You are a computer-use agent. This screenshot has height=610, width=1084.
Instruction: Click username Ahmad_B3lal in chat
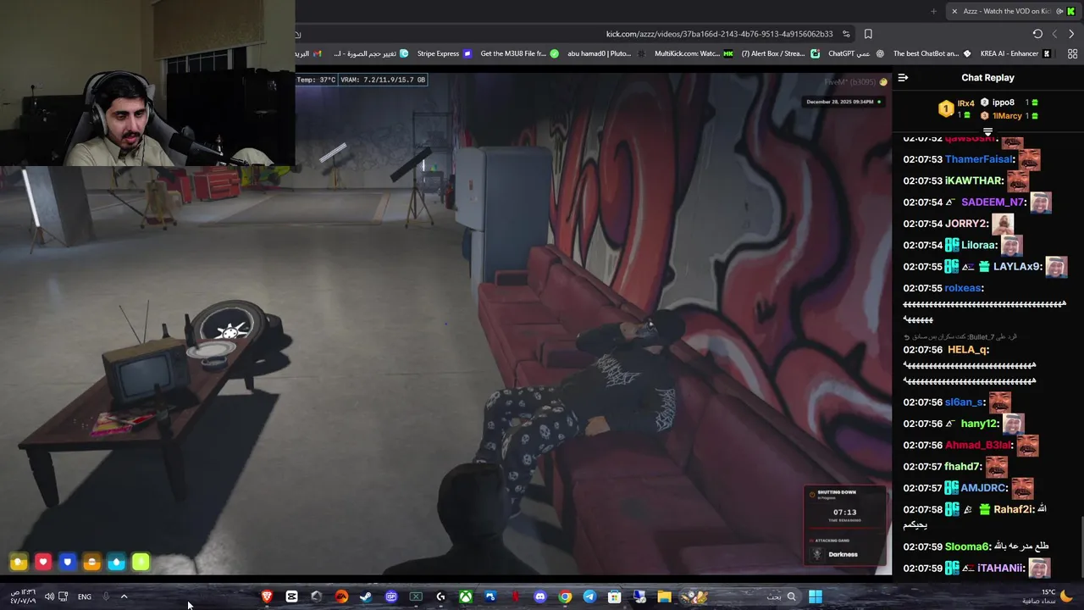coord(978,445)
